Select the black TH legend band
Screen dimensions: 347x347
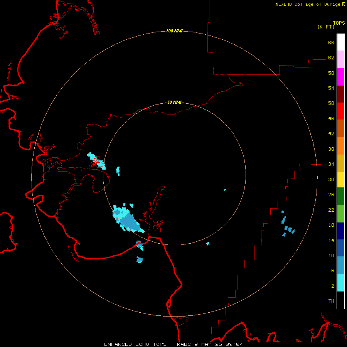(340, 300)
